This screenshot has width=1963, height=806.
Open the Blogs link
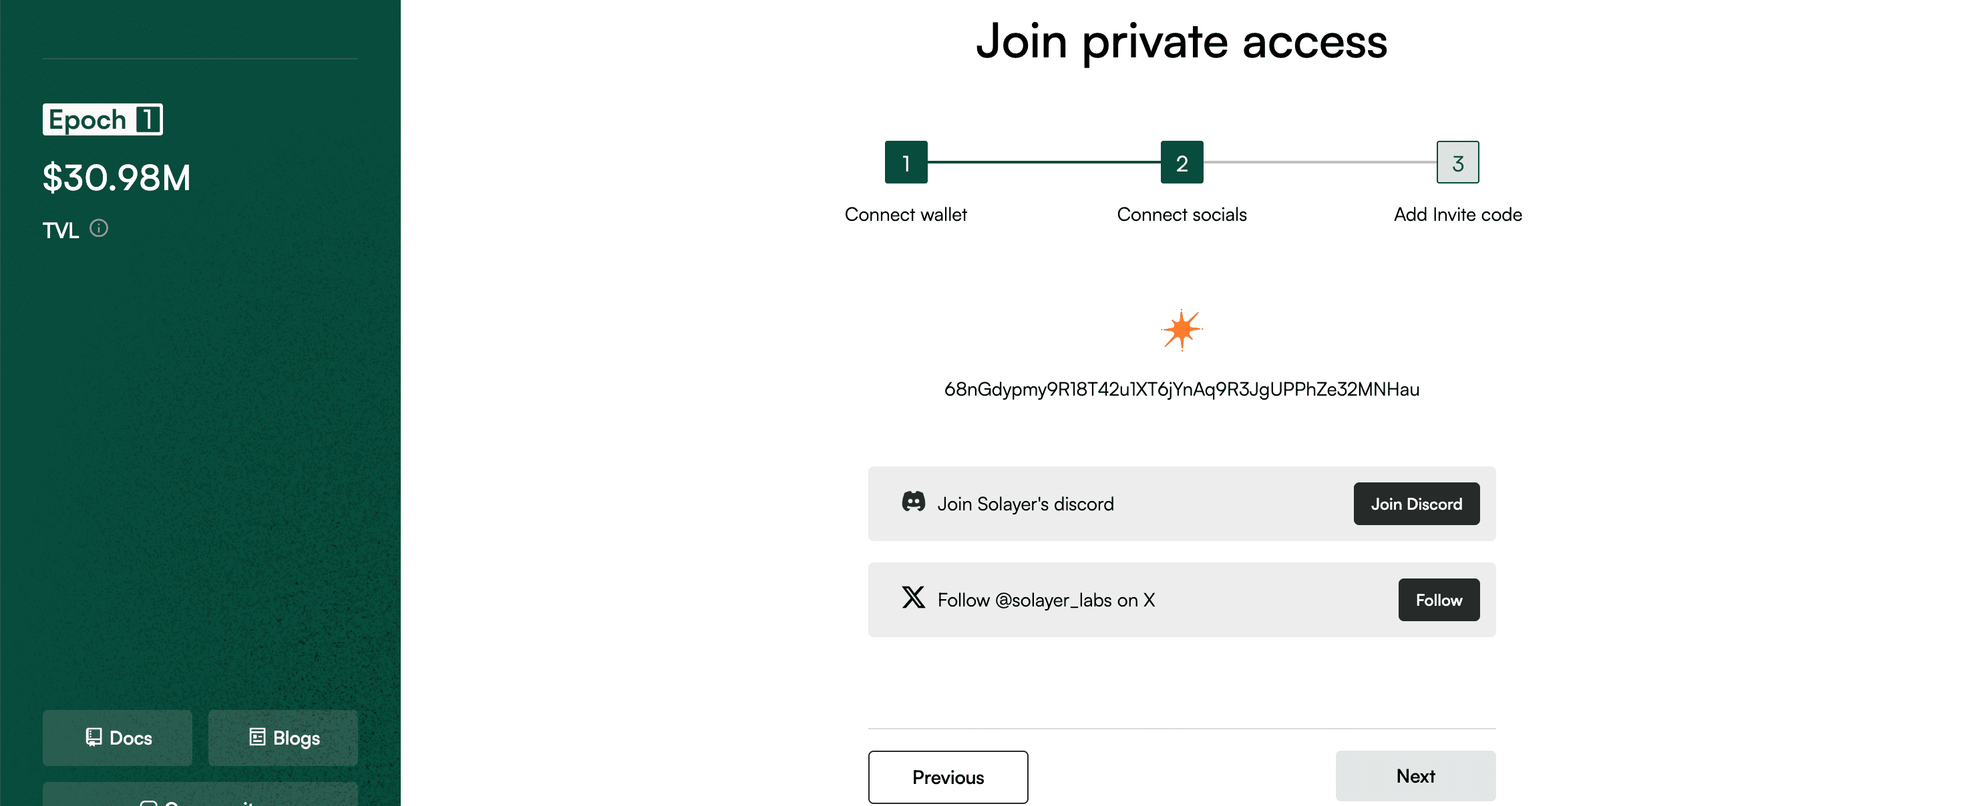tap(283, 737)
